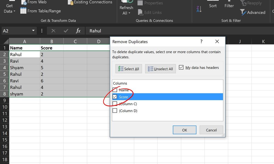This screenshot has width=274, height=164.
Task: Select cell A4 containing Shyam
Action: 24,67
